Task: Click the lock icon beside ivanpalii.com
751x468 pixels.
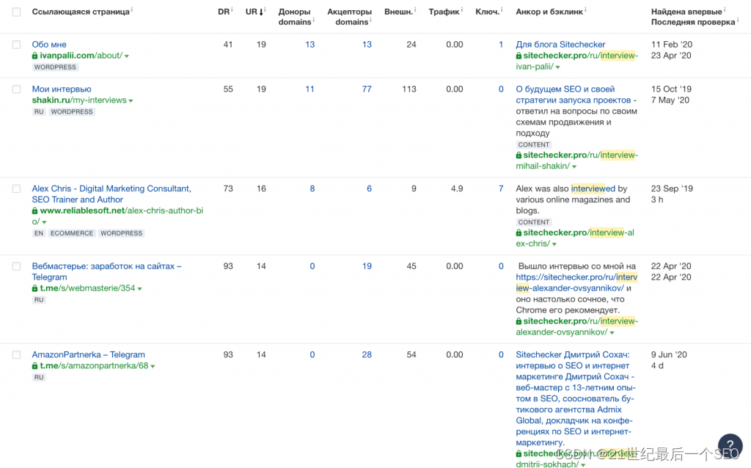Action: [35, 56]
